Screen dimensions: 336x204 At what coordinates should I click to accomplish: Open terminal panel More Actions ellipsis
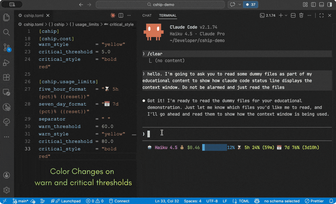[x=309, y=16]
